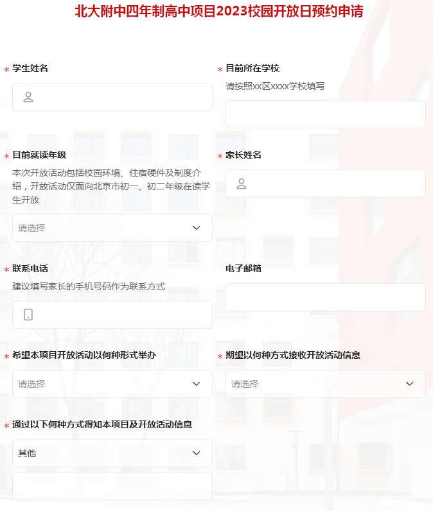Viewport: 433px width, 511px height.
Task: Click label 期望以何种方式接收开放活动信息
Action: (293, 355)
